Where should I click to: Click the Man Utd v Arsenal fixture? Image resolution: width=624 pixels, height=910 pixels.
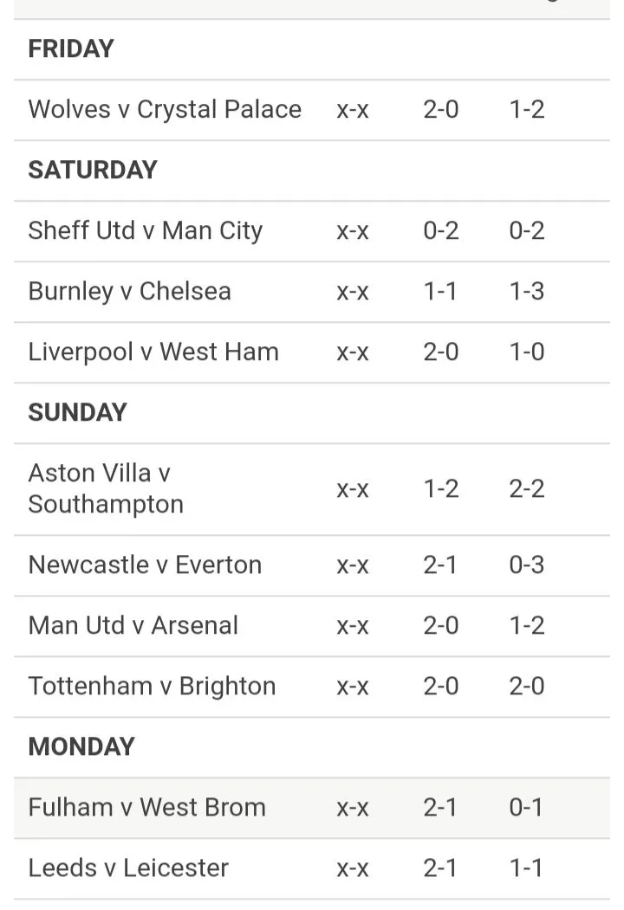[133, 626]
